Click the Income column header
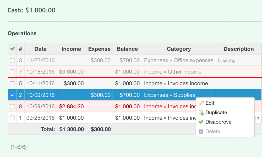The height and width of the screenshot is (157, 262). pyautogui.click(x=71, y=49)
